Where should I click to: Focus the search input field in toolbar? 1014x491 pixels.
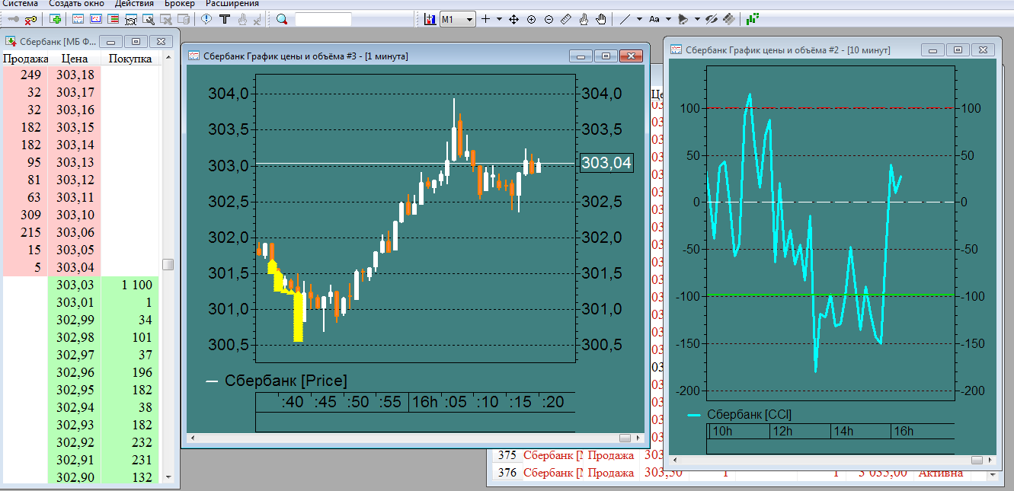click(x=323, y=19)
